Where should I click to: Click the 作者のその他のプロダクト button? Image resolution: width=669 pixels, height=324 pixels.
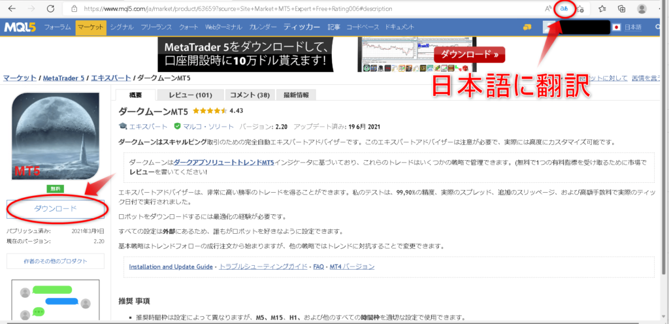pos(56,261)
